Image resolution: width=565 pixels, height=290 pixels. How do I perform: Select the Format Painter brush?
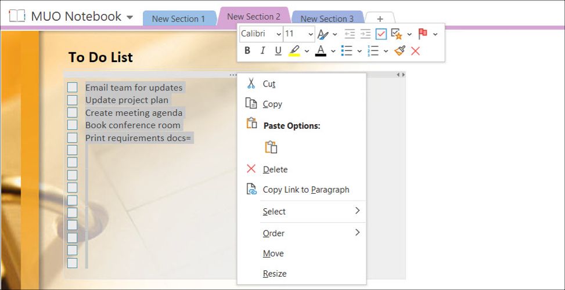click(x=400, y=50)
